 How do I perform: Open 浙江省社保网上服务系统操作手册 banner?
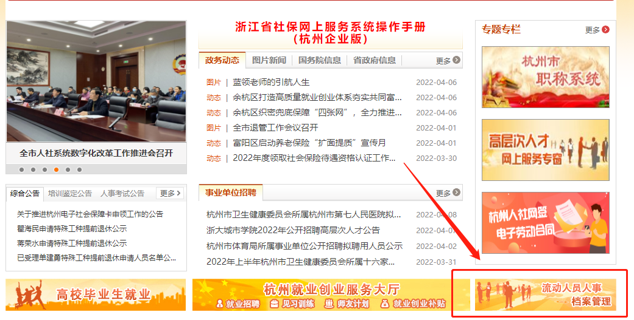point(330,33)
